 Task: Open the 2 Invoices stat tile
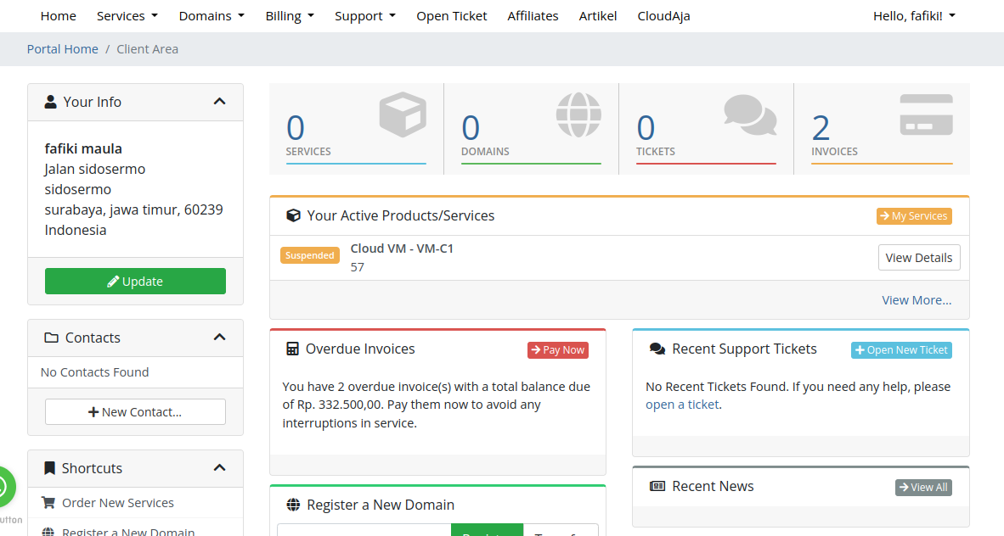[x=882, y=129]
